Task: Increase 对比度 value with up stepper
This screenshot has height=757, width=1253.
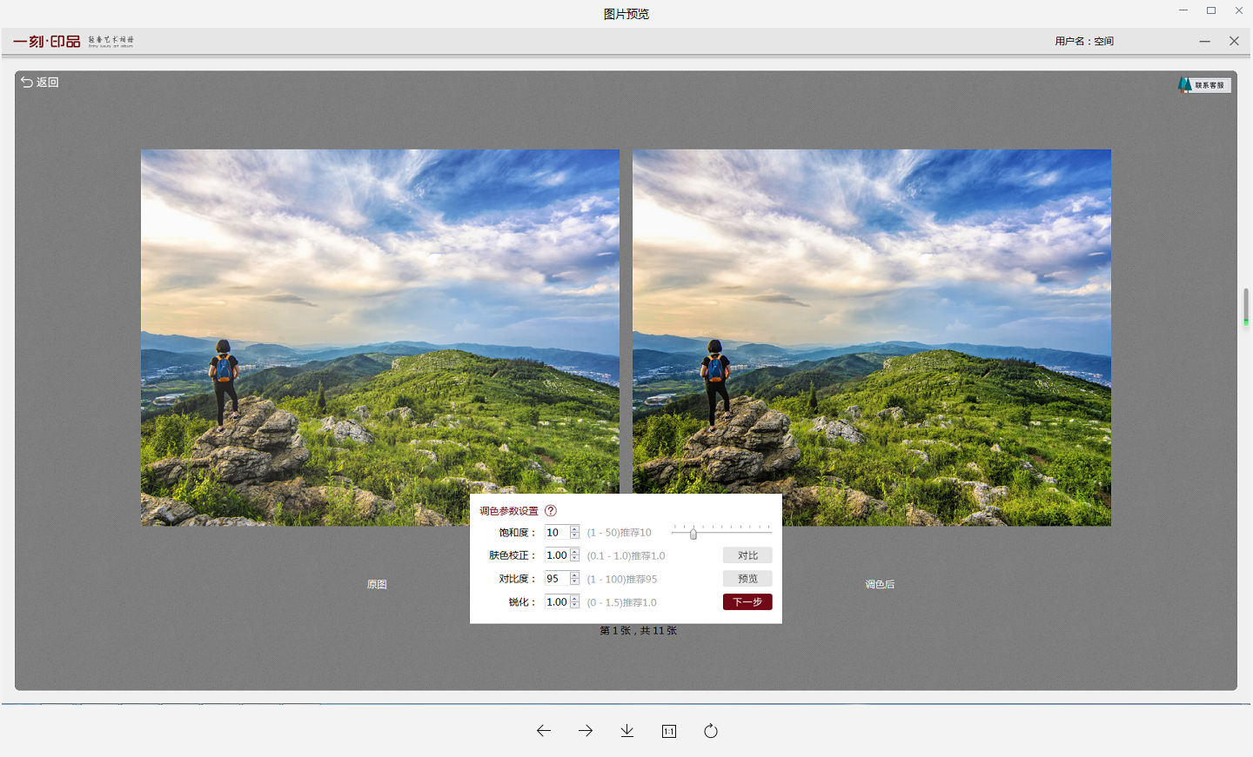Action: click(574, 575)
